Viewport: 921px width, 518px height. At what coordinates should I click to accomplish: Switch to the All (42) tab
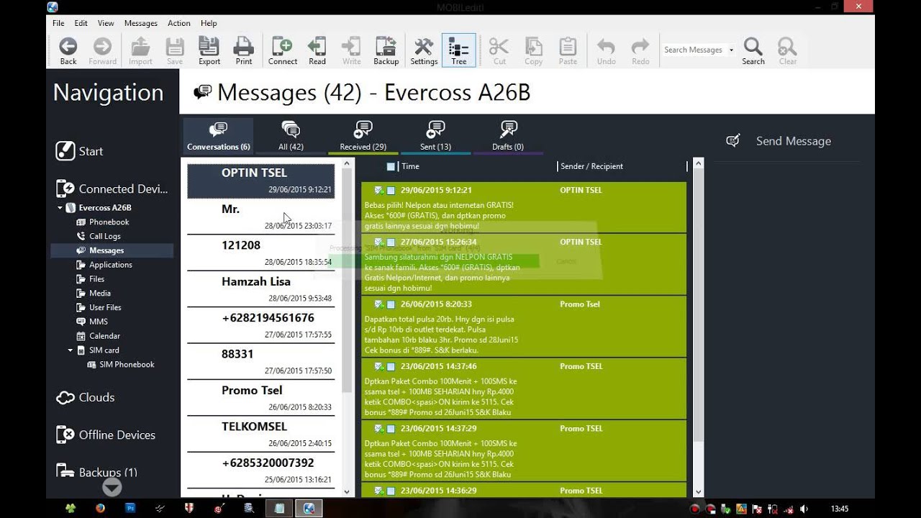pyautogui.click(x=291, y=136)
